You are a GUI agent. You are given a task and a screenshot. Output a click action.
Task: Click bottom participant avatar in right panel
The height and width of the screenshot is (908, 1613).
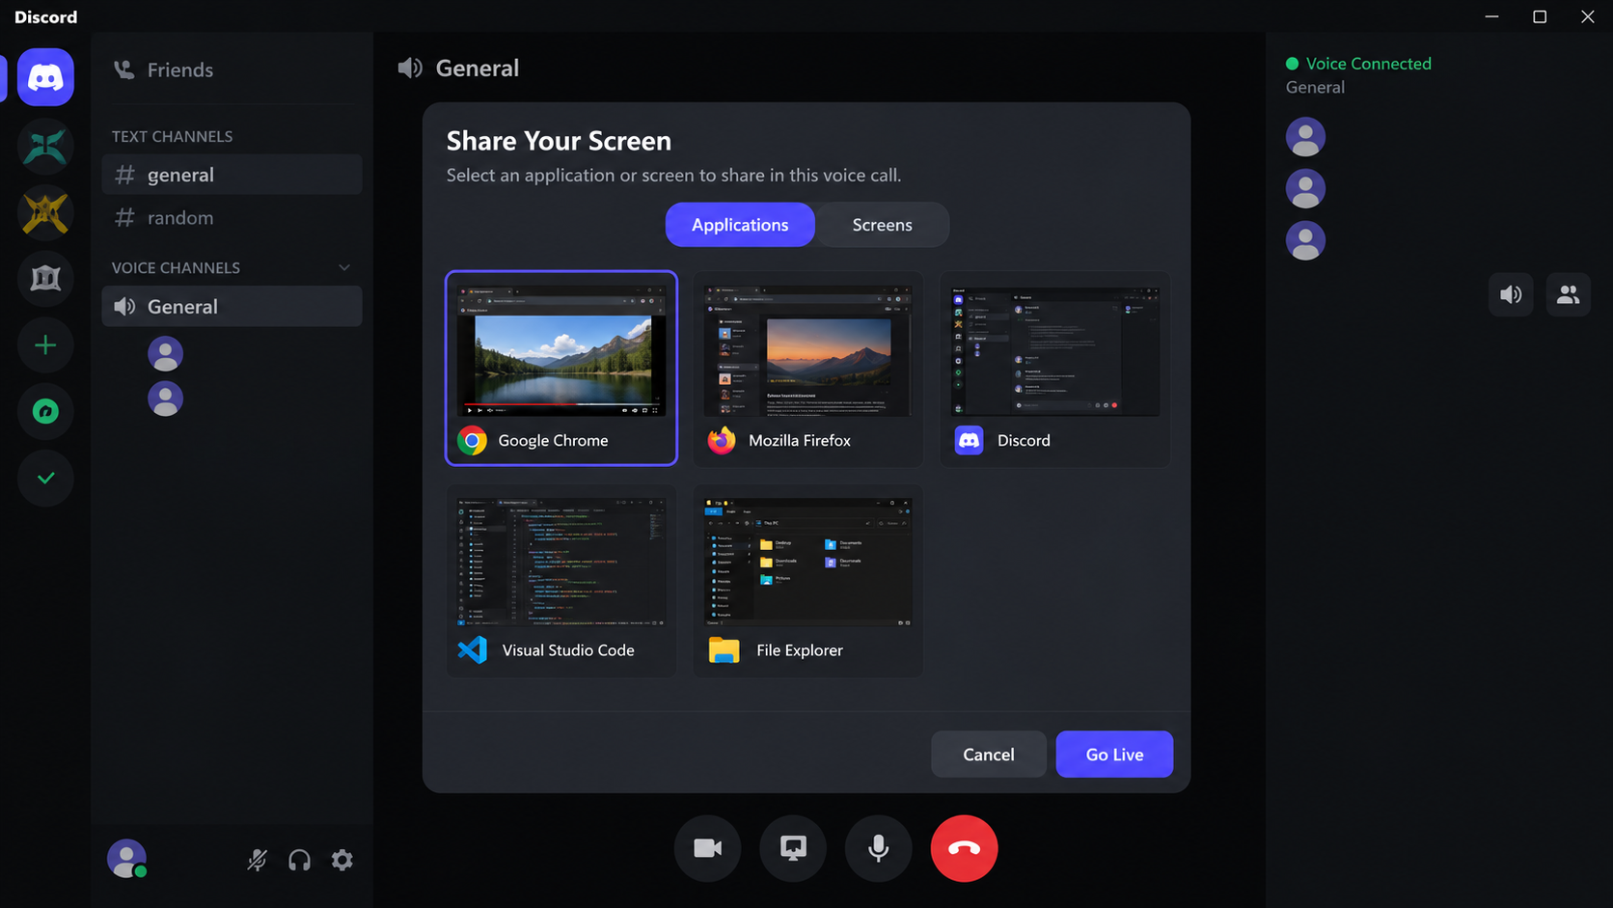[x=1305, y=240]
